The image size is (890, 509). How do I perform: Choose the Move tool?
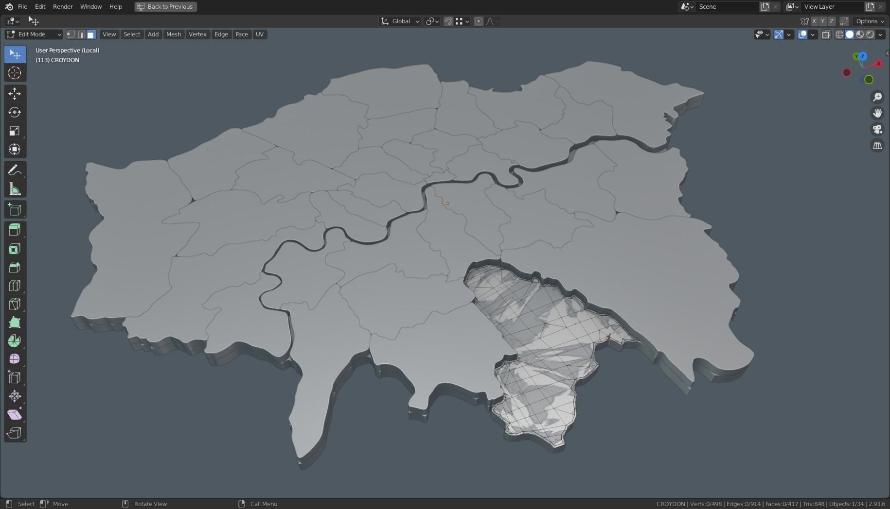point(15,94)
